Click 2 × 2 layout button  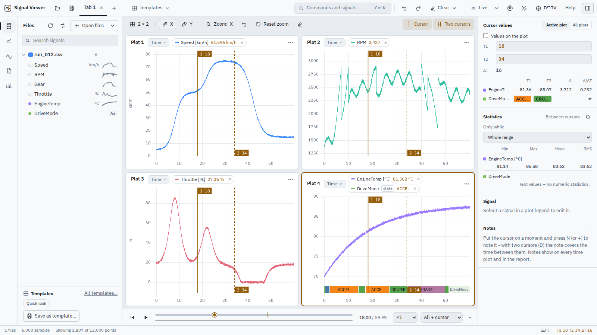tap(139, 24)
